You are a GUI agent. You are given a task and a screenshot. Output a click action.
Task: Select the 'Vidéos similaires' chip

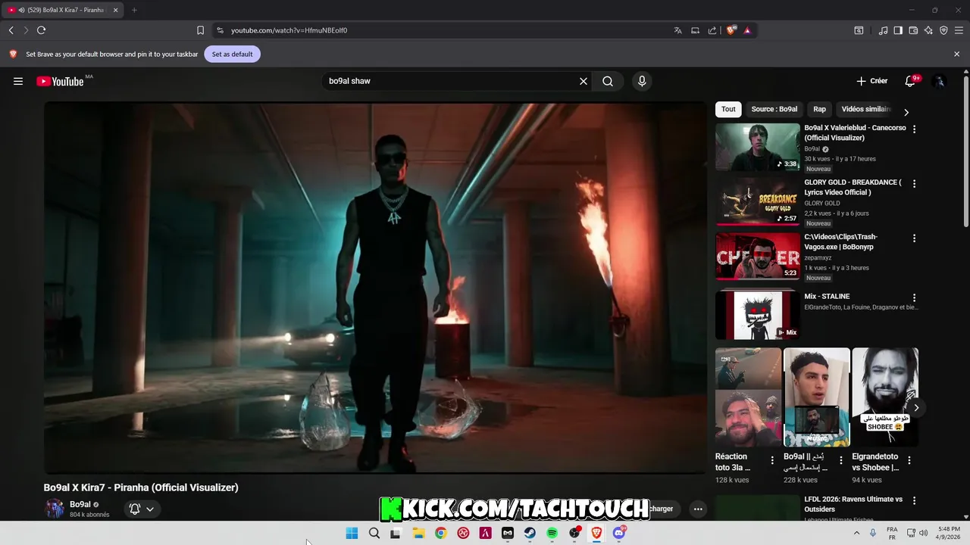865,109
